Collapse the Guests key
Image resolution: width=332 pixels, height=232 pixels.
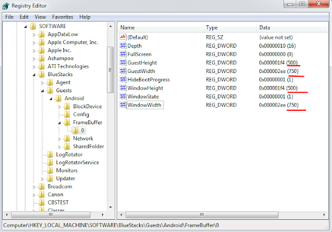[x=43, y=91]
